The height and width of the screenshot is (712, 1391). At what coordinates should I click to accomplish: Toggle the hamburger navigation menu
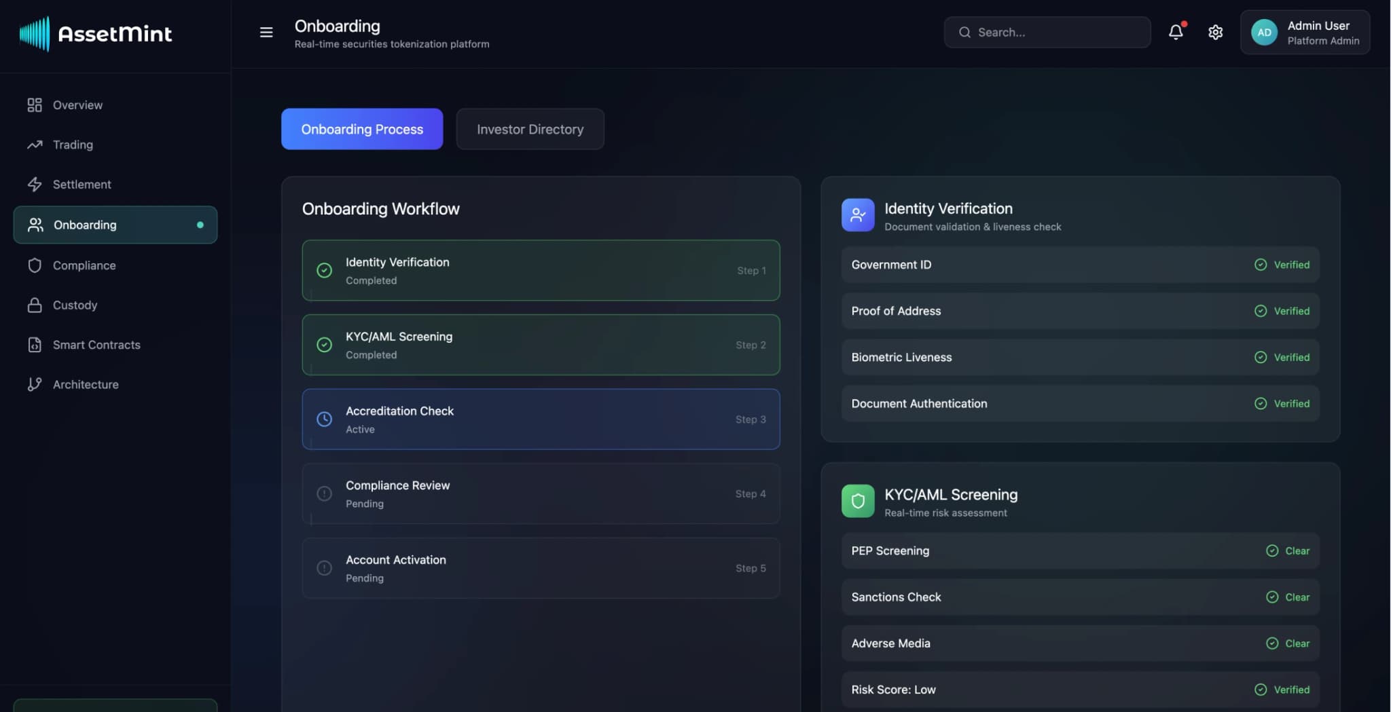pos(266,32)
